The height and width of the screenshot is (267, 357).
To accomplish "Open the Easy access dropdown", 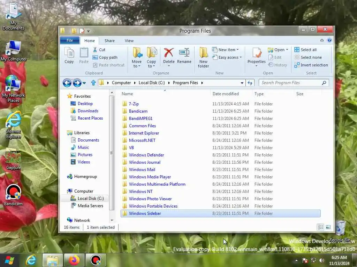I will pyautogui.click(x=227, y=57).
